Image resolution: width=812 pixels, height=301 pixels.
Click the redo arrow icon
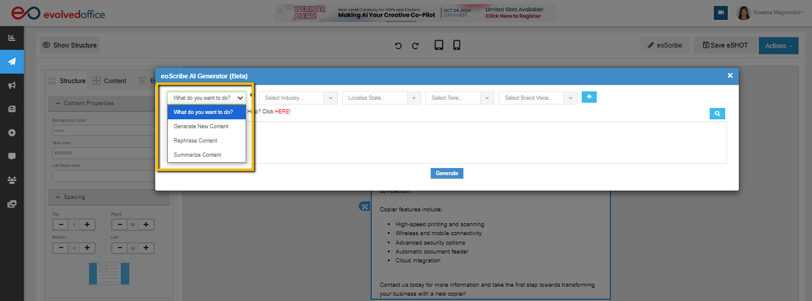[x=415, y=46]
